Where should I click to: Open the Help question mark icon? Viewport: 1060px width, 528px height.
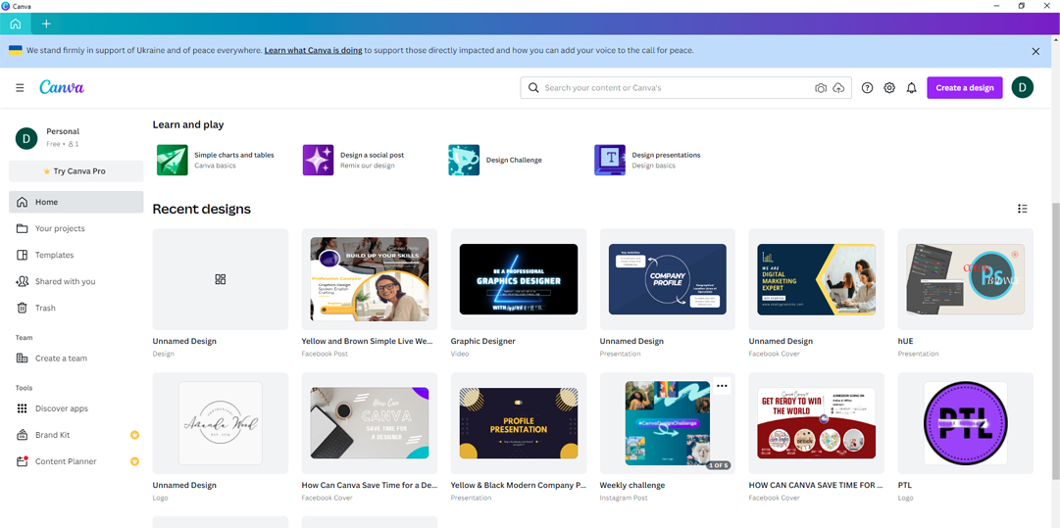coord(868,88)
